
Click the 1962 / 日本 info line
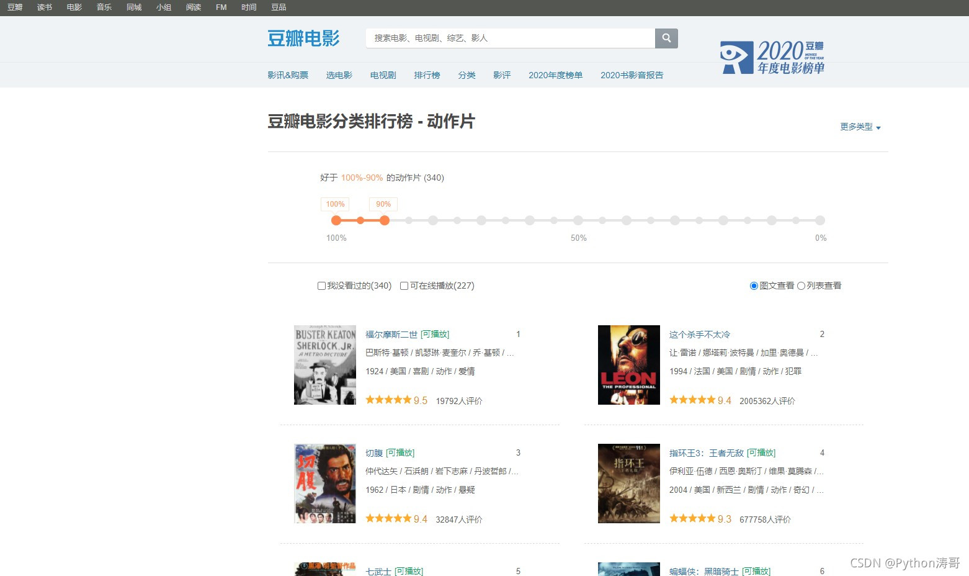tap(420, 490)
